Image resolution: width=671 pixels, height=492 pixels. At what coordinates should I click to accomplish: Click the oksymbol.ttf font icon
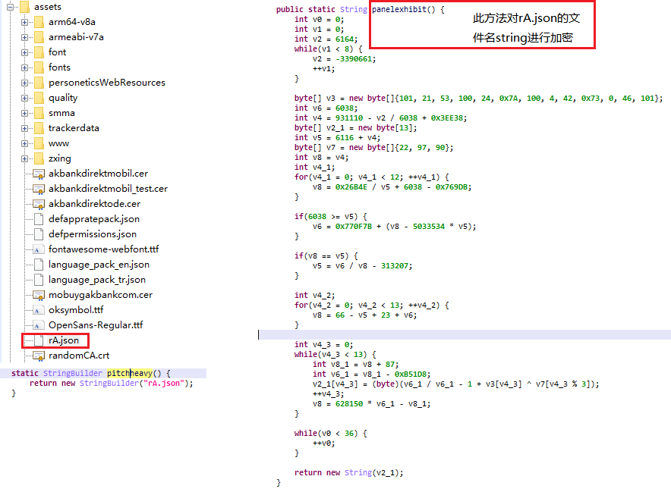pyautogui.click(x=39, y=310)
